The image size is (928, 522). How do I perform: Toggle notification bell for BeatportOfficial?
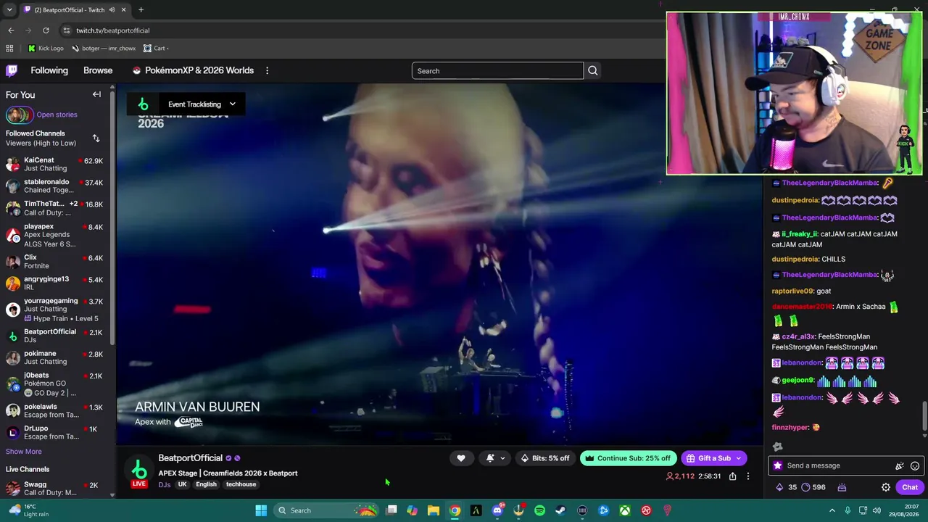490,458
